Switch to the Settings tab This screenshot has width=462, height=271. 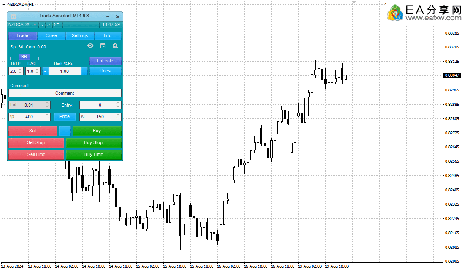click(x=80, y=35)
